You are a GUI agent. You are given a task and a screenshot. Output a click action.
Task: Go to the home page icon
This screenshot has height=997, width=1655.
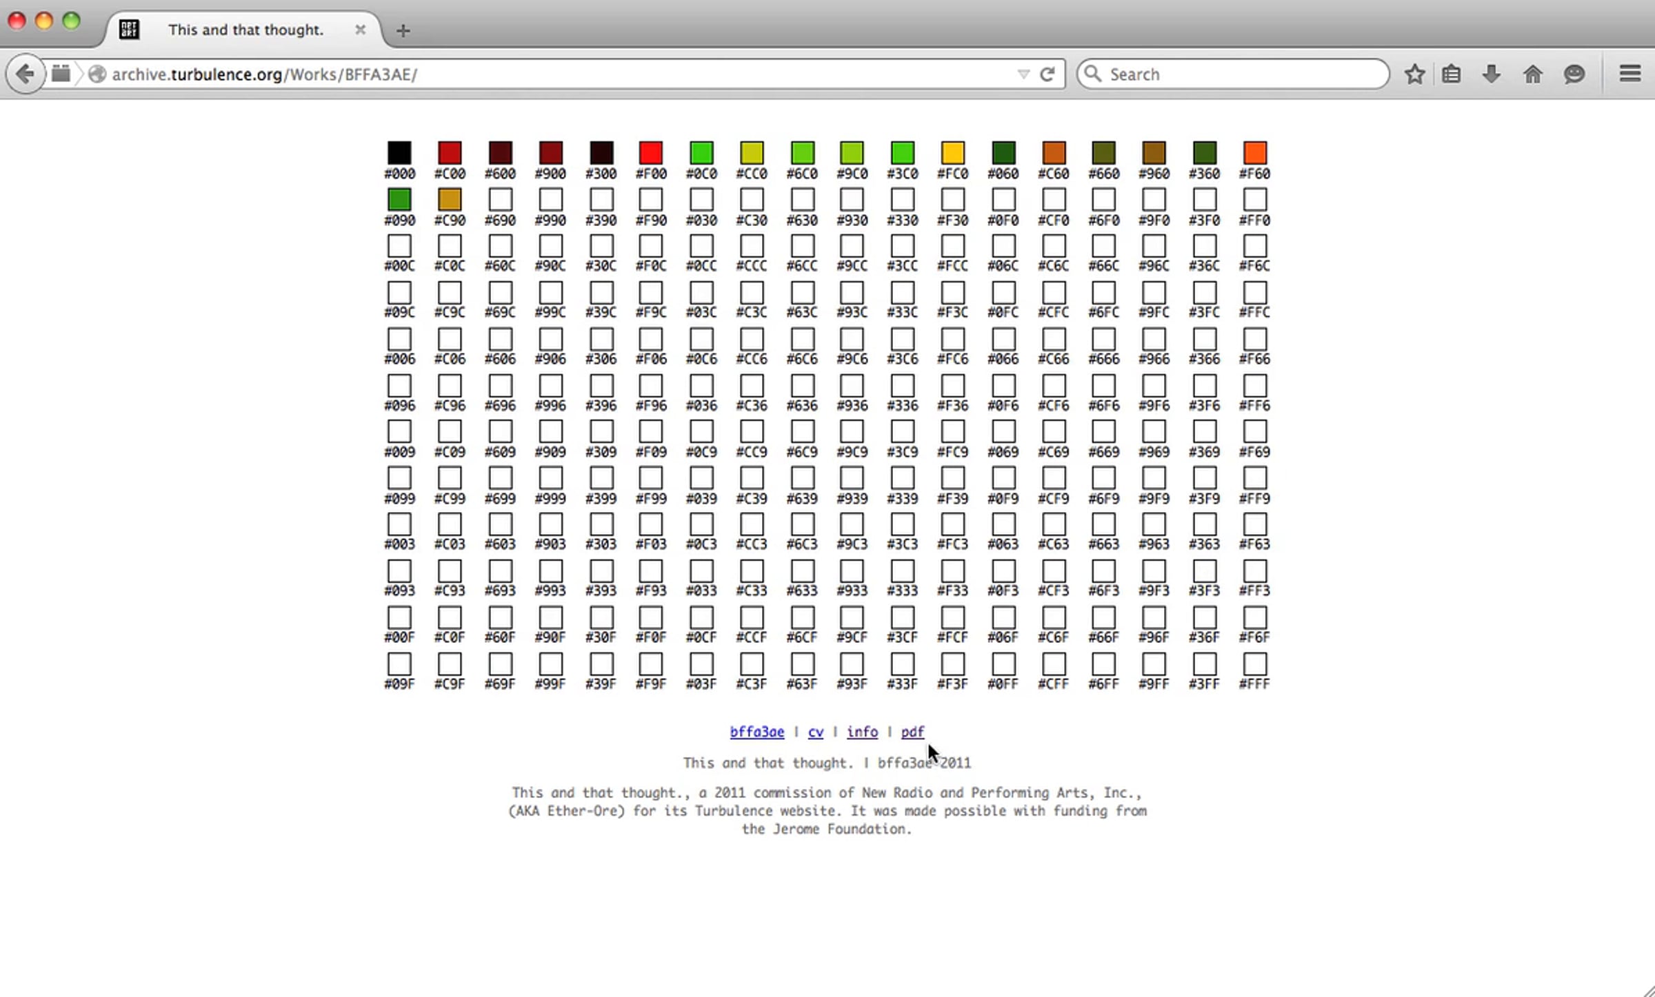tap(1533, 74)
